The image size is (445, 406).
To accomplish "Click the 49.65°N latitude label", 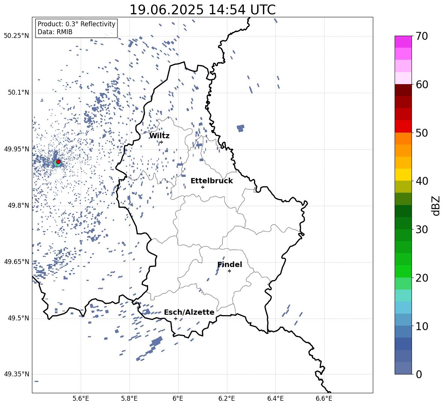I will pos(17,261).
